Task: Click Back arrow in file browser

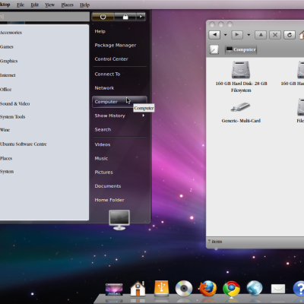Action: tap(214, 35)
